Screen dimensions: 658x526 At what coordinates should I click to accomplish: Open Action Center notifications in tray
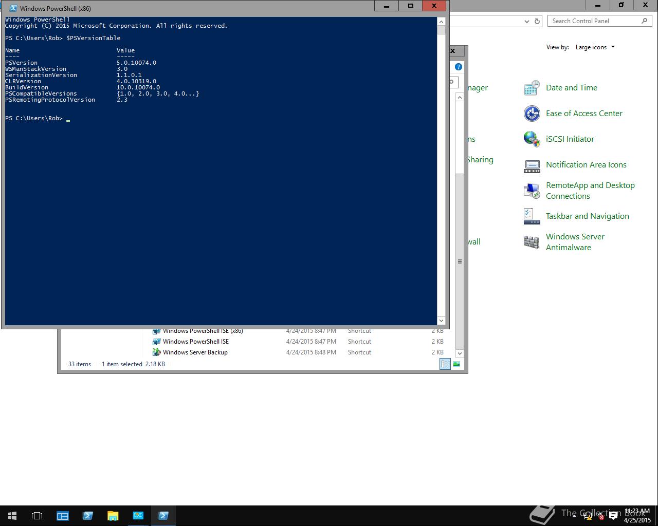click(613, 516)
